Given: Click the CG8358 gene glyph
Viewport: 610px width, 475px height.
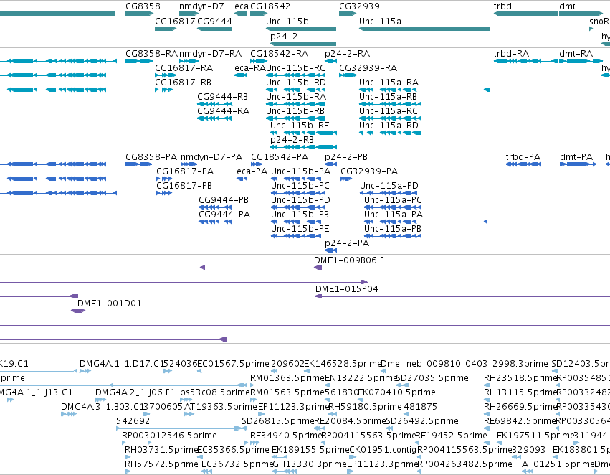Looking at the screenshot, I should pyautogui.click(x=139, y=14).
